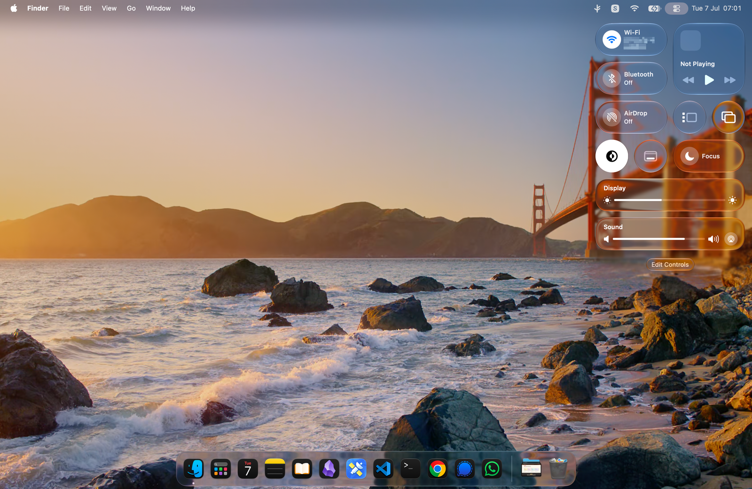Open AirPlay audio output next to Sound slider
Image resolution: width=752 pixels, height=489 pixels.
731,239
